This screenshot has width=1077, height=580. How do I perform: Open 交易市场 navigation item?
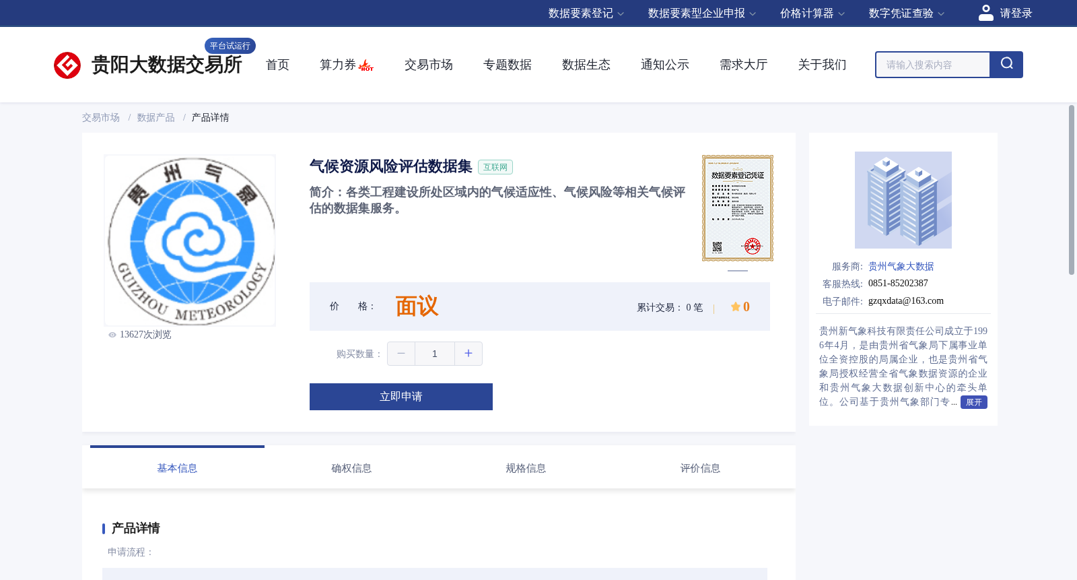429,65
